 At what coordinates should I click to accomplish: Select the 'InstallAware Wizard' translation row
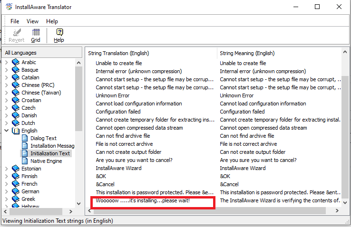[118, 168]
